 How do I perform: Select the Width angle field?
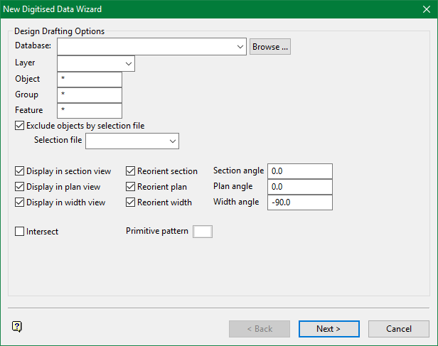(300, 202)
